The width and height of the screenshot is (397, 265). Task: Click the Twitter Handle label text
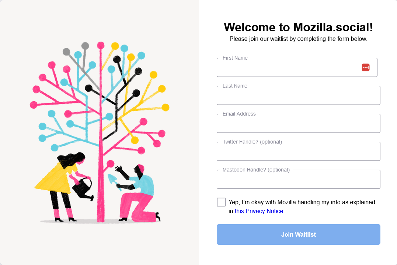[x=252, y=142]
